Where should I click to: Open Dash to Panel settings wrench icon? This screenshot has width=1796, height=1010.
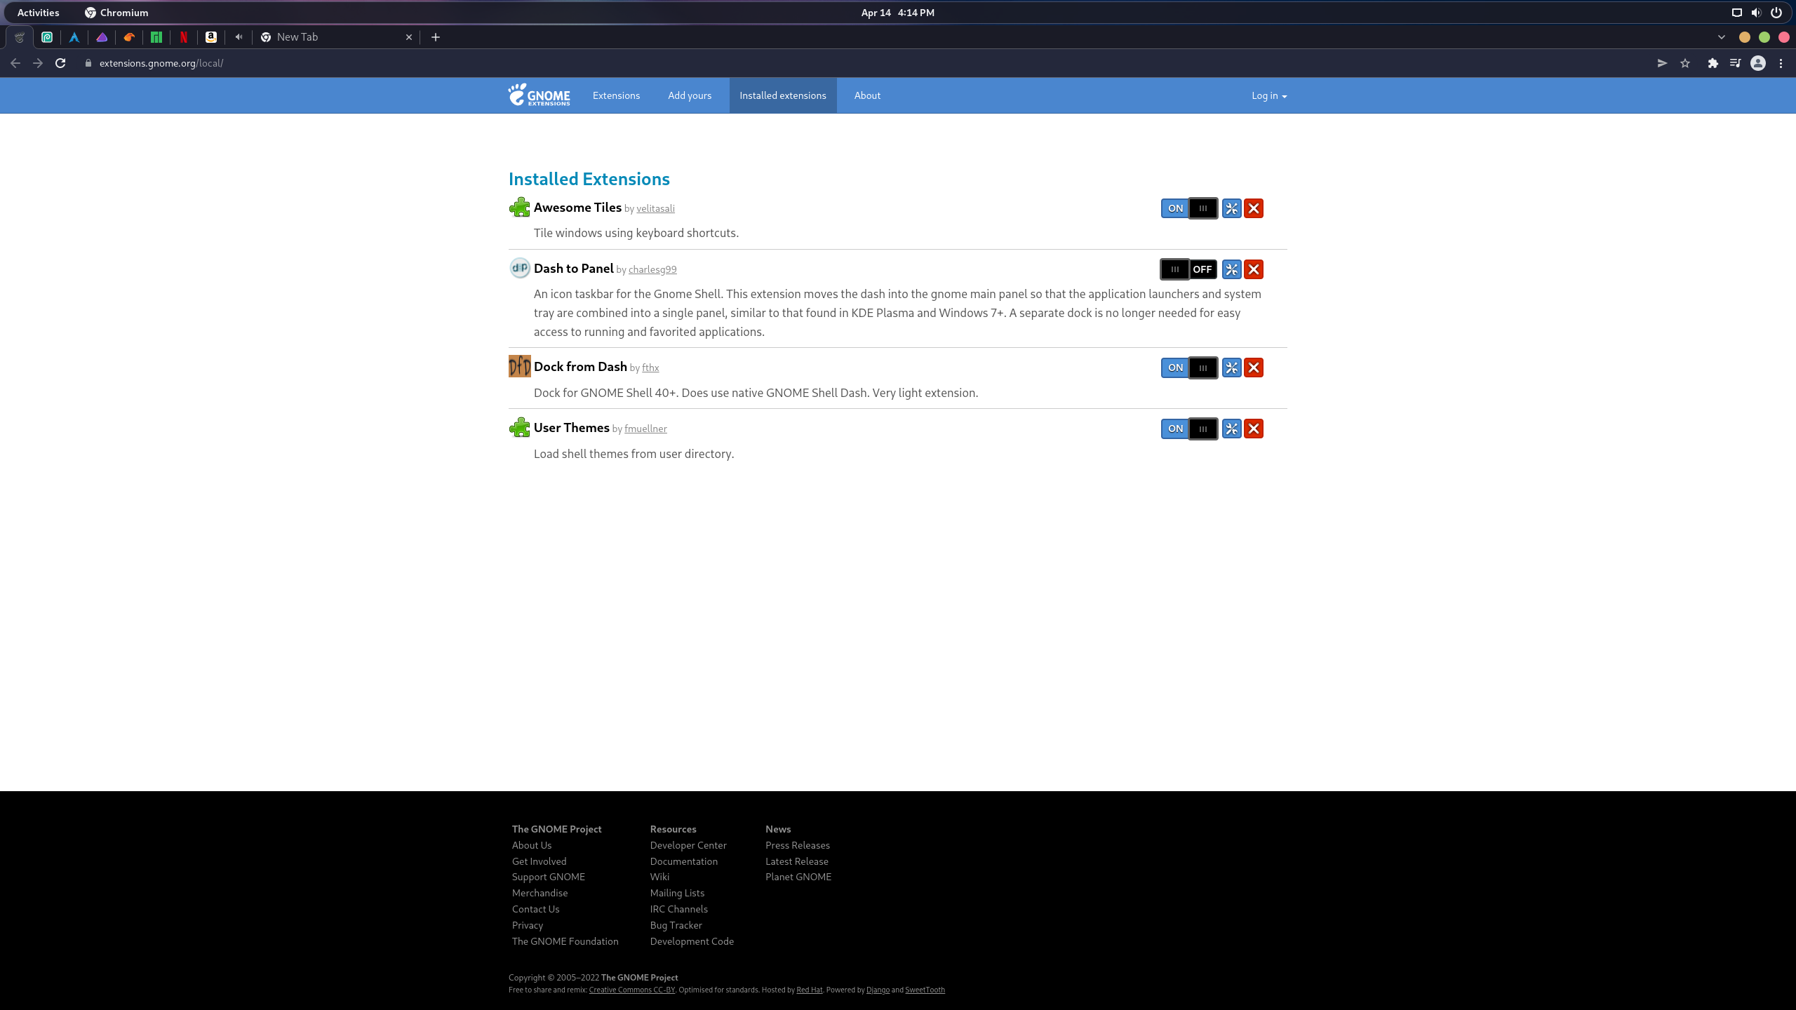[1231, 269]
